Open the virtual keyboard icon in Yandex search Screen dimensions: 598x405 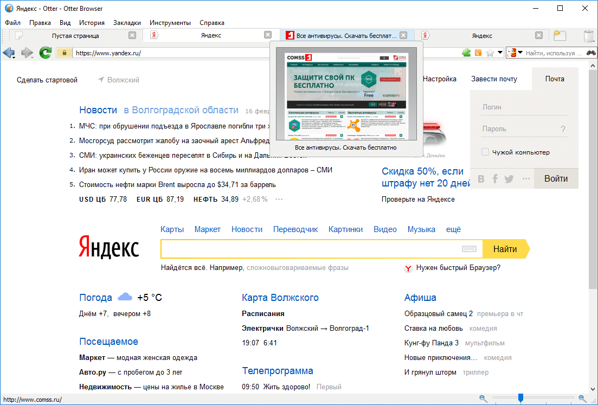469,249
